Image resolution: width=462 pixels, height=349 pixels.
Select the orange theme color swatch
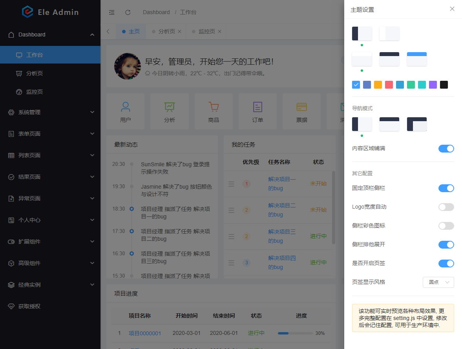[378, 85]
